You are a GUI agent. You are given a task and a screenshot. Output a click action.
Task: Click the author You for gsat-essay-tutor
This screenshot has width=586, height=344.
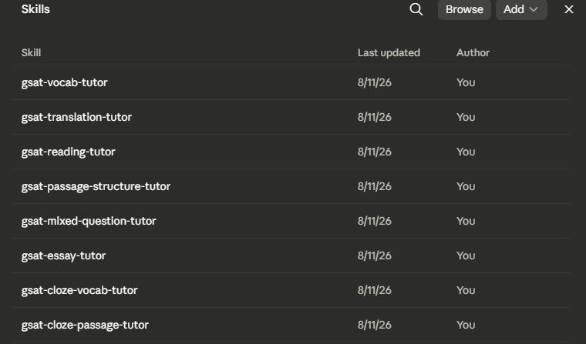(x=466, y=256)
